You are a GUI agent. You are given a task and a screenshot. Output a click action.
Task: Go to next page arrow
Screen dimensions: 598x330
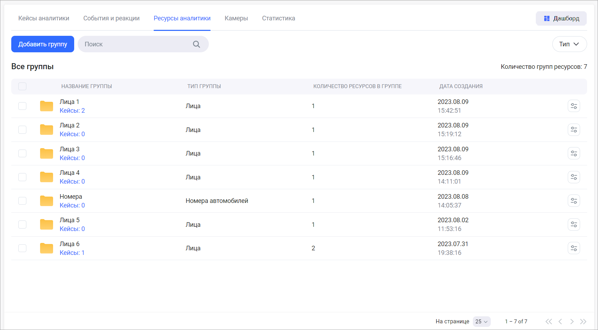[x=572, y=322]
